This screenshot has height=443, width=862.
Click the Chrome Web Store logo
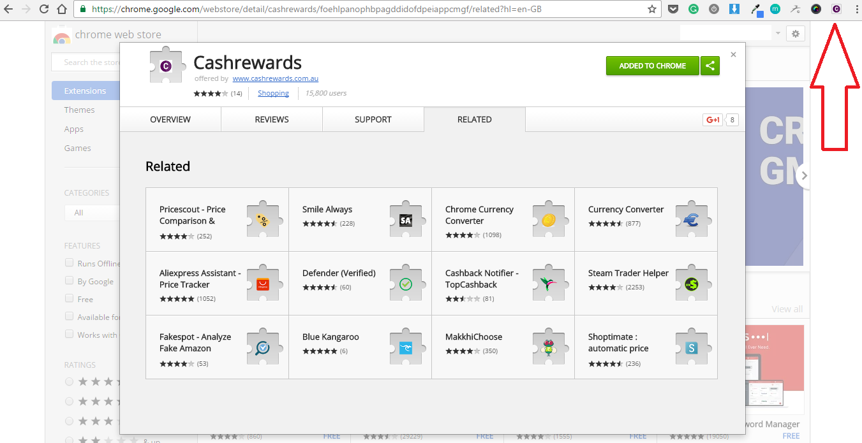click(x=62, y=38)
